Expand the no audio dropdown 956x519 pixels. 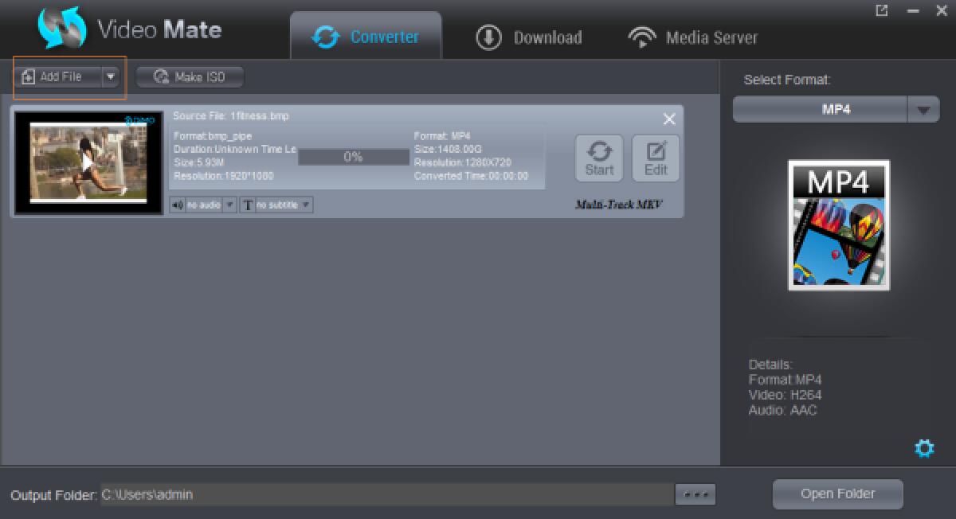point(229,205)
